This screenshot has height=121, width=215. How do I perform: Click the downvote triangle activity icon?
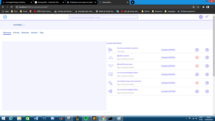click(111, 66)
